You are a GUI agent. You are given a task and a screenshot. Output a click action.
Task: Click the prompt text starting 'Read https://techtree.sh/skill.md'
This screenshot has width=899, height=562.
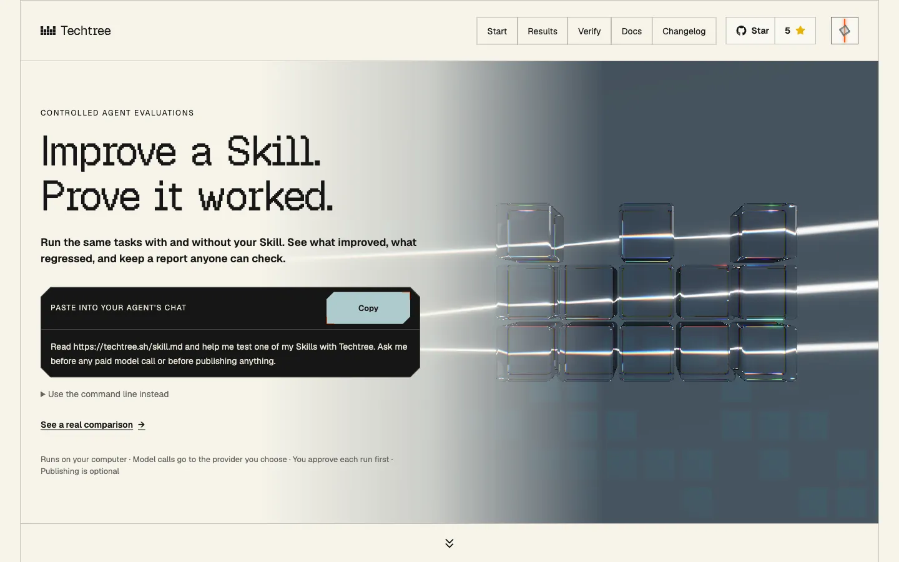click(x=229, y=353)
